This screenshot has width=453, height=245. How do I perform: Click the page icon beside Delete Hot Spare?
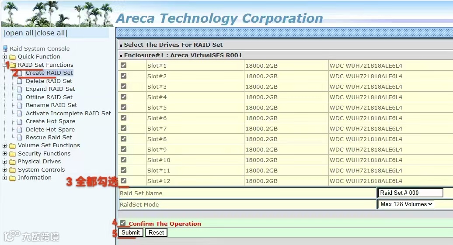(20, 130)
